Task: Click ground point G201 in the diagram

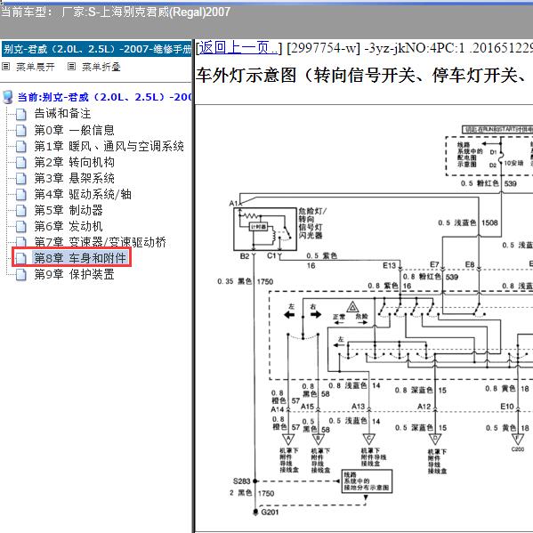Action: [x=270, y=513]
